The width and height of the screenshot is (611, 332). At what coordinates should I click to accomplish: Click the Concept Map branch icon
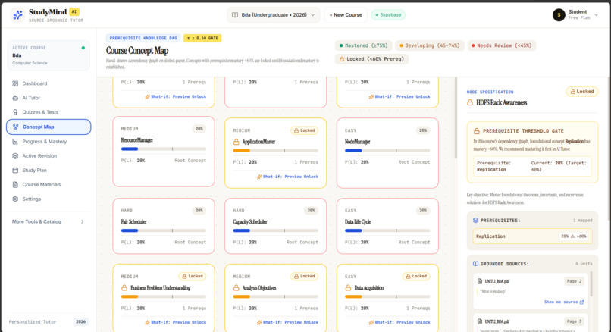[16, 127]
